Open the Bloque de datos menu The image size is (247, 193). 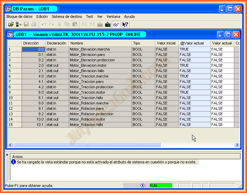pyautogui.click(x=20, y=16)
